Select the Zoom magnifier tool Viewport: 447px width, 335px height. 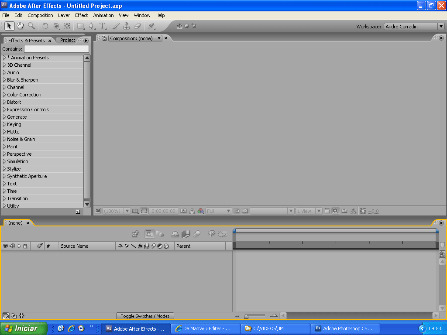pyautogui.click(x=31, y=26)
